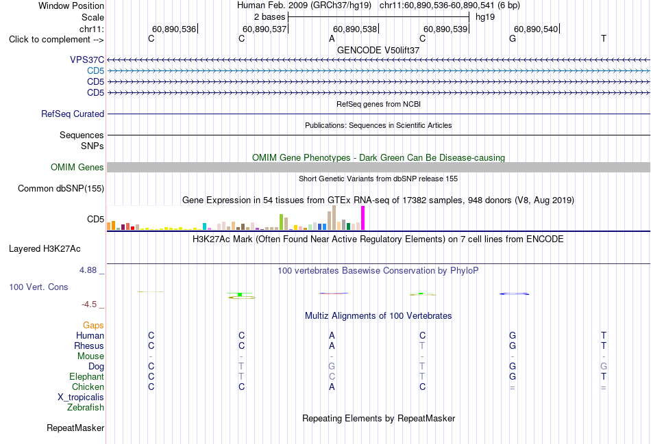Open the RefSeq Curated track label

tap(73, 114)
